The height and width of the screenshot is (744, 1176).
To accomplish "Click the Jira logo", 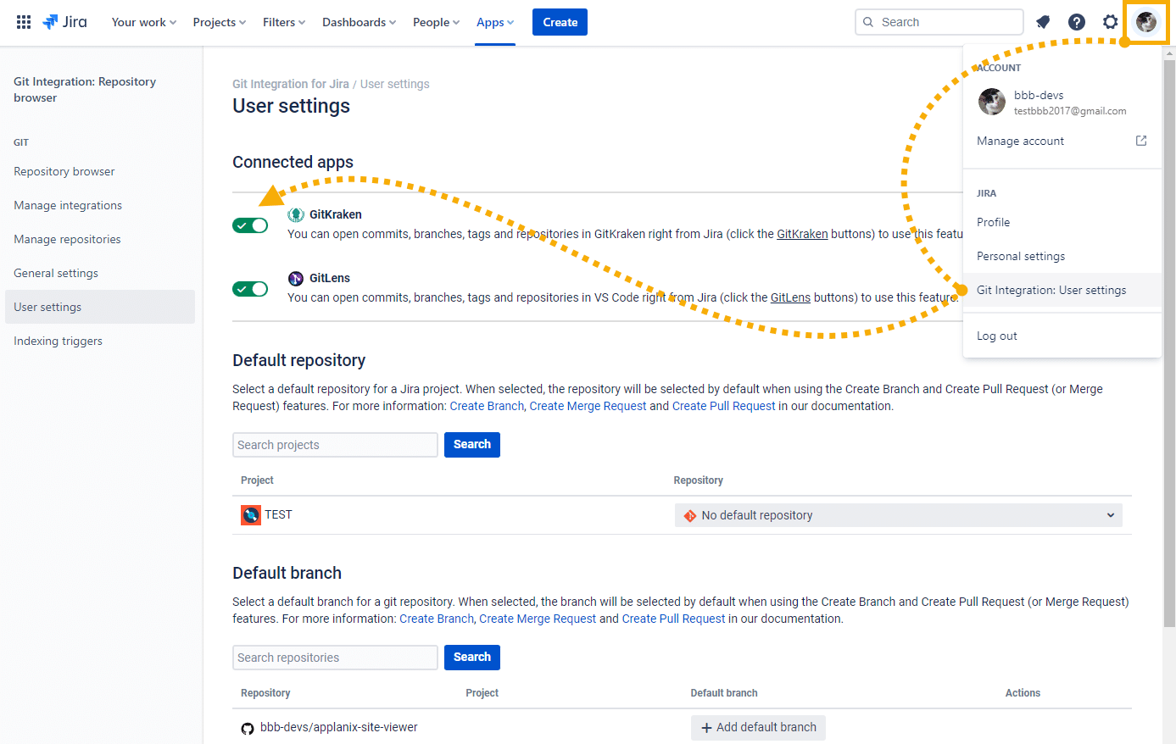I will (x=65, y=22).
